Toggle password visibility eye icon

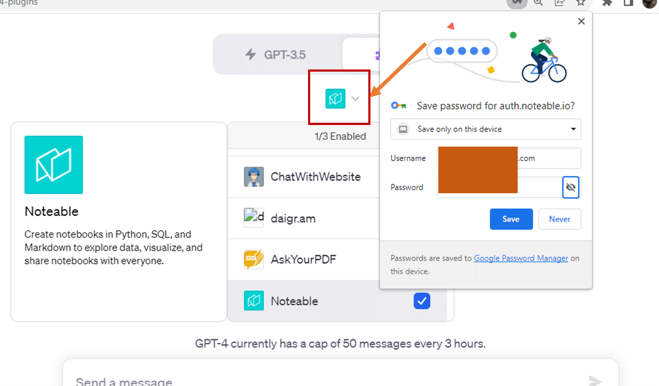pos(571,187)
